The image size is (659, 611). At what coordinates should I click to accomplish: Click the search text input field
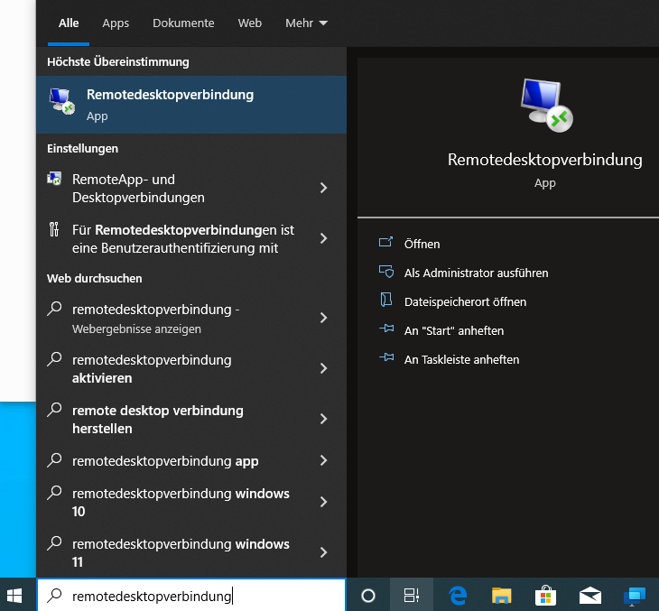pyautogui.click(x=199, y=596)
